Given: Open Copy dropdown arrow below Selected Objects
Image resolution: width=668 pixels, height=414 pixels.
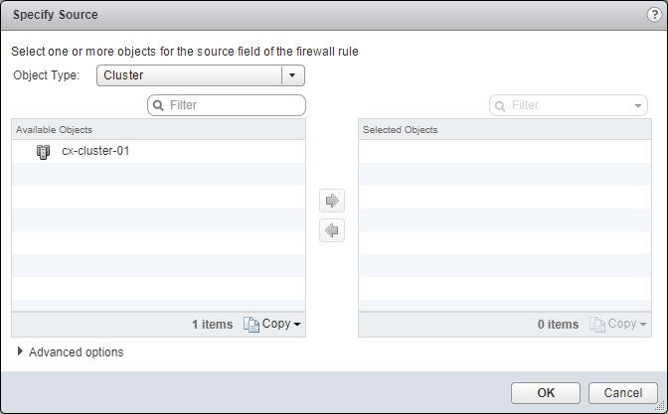Looking at the screenshot, I should coord(643,325).
